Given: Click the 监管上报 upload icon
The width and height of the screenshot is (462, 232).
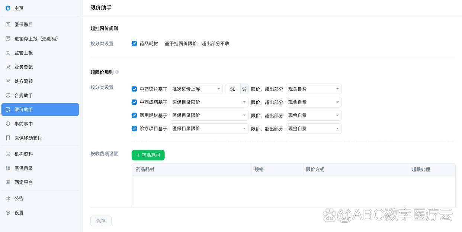Looking at the screenshot, I should tap(8, 53).
